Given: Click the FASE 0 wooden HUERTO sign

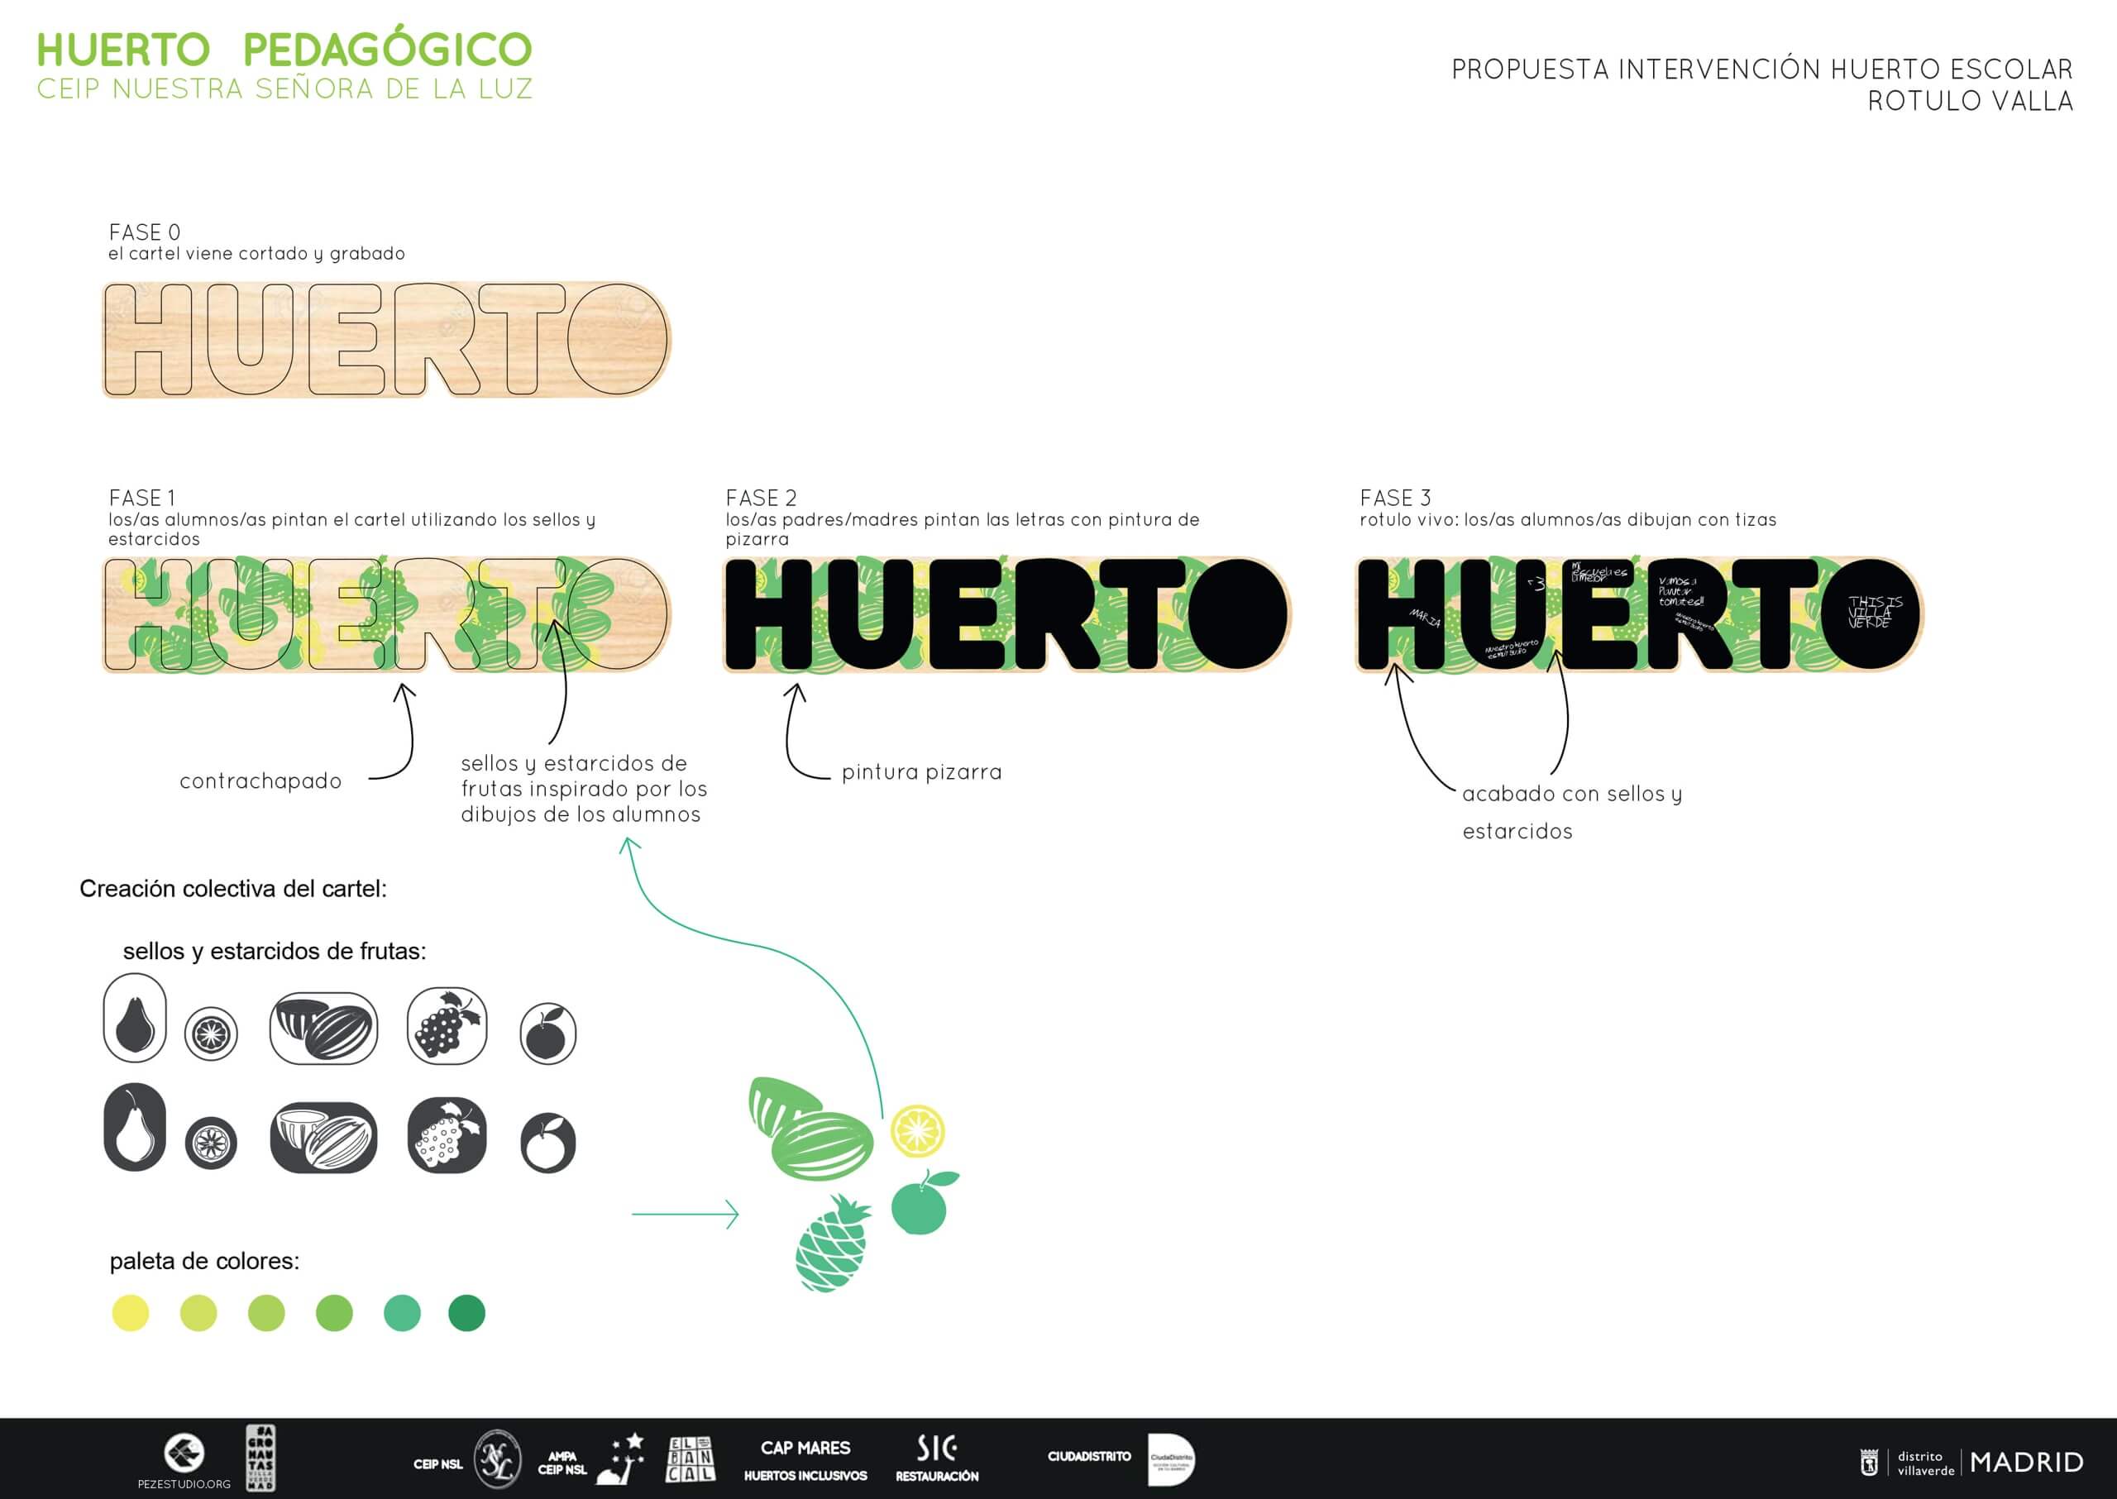Looking at the screenshot, I should click(x=386, y=340).
